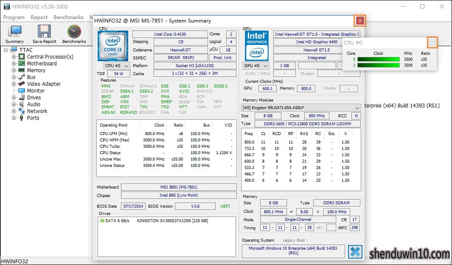This screenshot has width=452, height=265.
Task: Open the Summary toolbar icon
Action: [15, 31]
